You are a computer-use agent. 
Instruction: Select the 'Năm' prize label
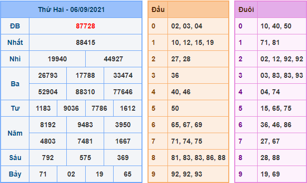click(x=15, y=133)
